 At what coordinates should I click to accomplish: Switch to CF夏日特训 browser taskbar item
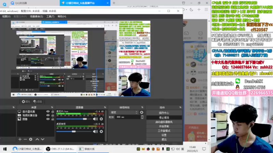point(27,149)
